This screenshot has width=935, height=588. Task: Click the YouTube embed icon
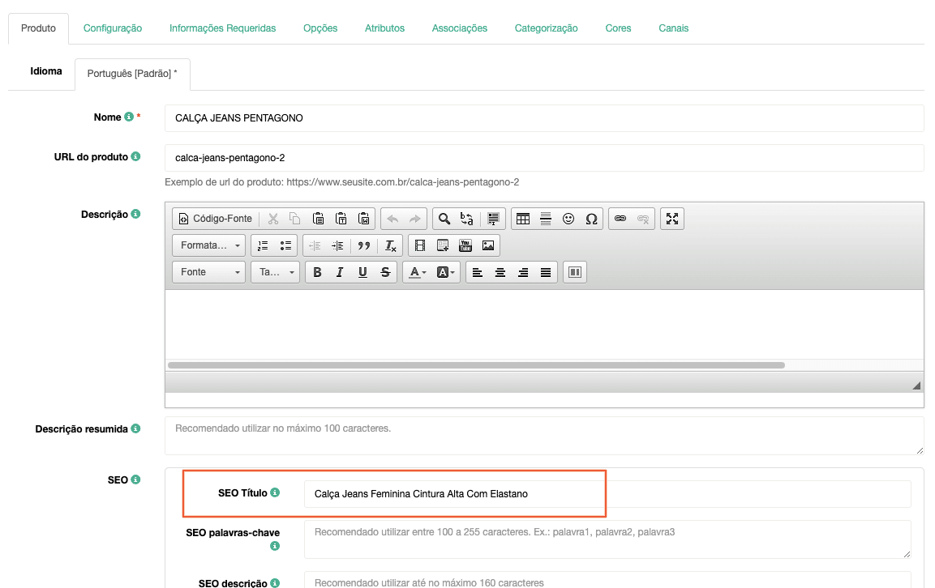[x=465, y=245]
